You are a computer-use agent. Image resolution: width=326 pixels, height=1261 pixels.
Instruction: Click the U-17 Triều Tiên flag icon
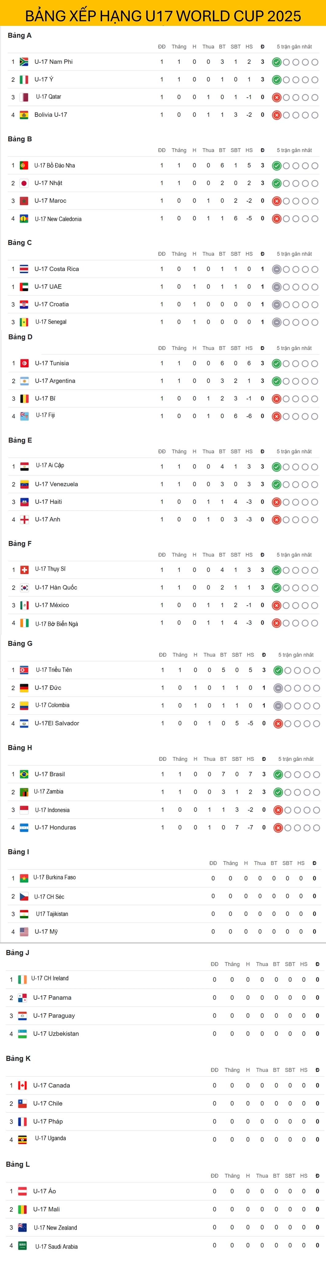(24, 670)
